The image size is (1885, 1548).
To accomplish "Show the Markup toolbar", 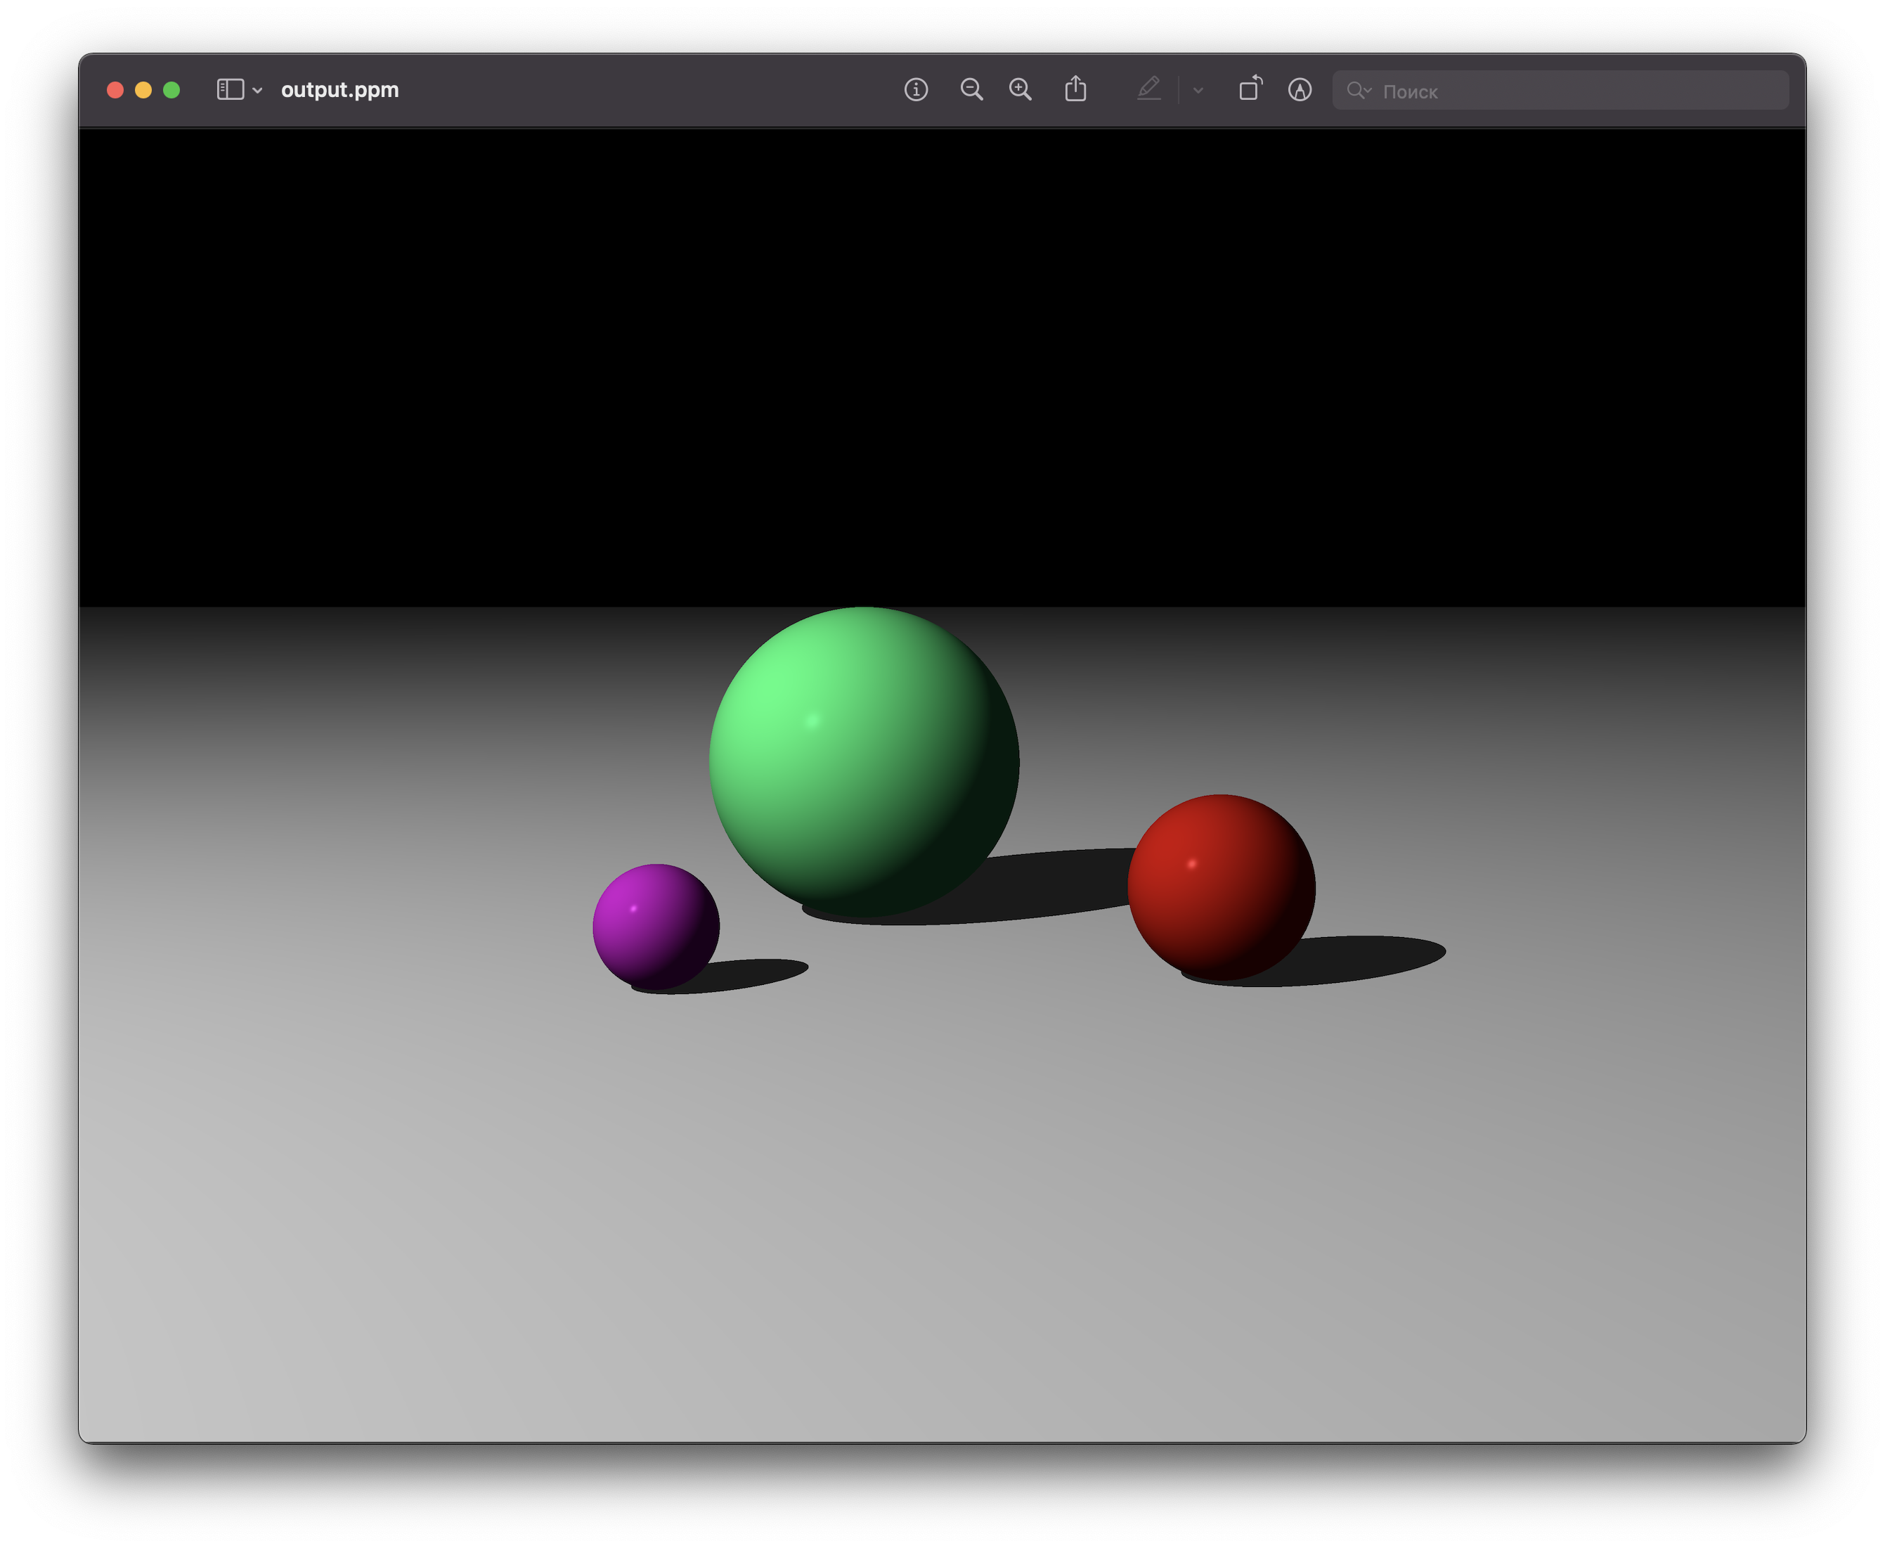I will tap(1300, 90).
